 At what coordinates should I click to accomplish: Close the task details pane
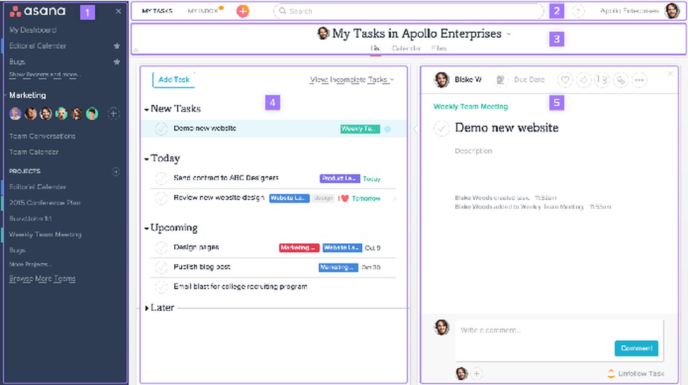pyautogui.click(x=670, y=73)
